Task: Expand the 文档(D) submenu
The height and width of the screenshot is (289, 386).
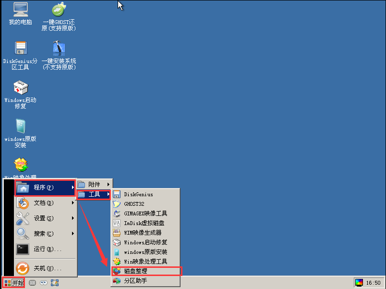Action: pyautogui.click(x=46, y=203)
